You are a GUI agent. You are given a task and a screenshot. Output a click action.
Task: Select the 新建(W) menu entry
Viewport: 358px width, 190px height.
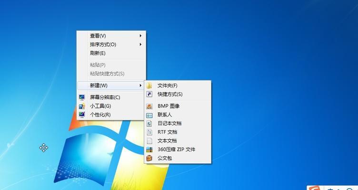click(x=111, y=85)
